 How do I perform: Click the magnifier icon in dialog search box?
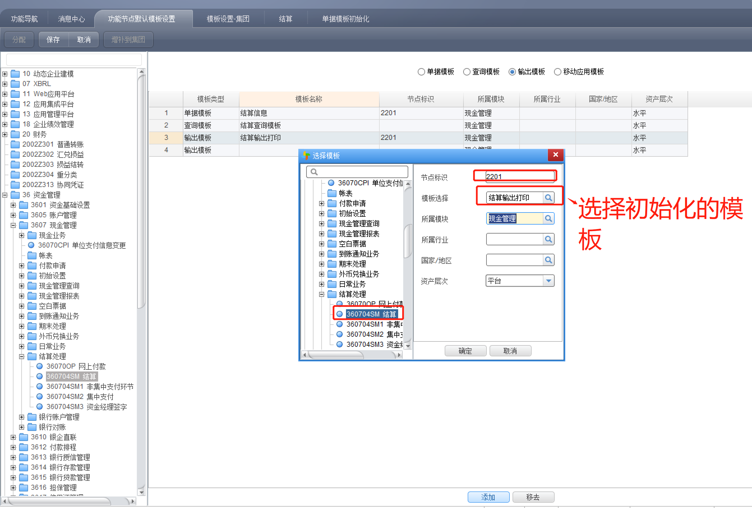pos(314,172)
